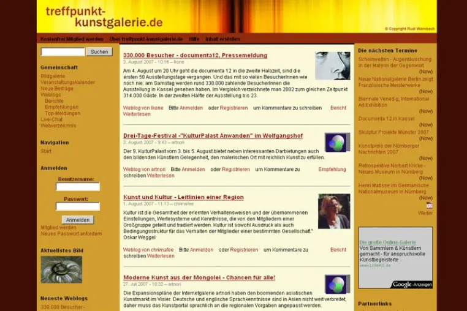Open Moderne Kunst aus der Mongolei title

199,278
